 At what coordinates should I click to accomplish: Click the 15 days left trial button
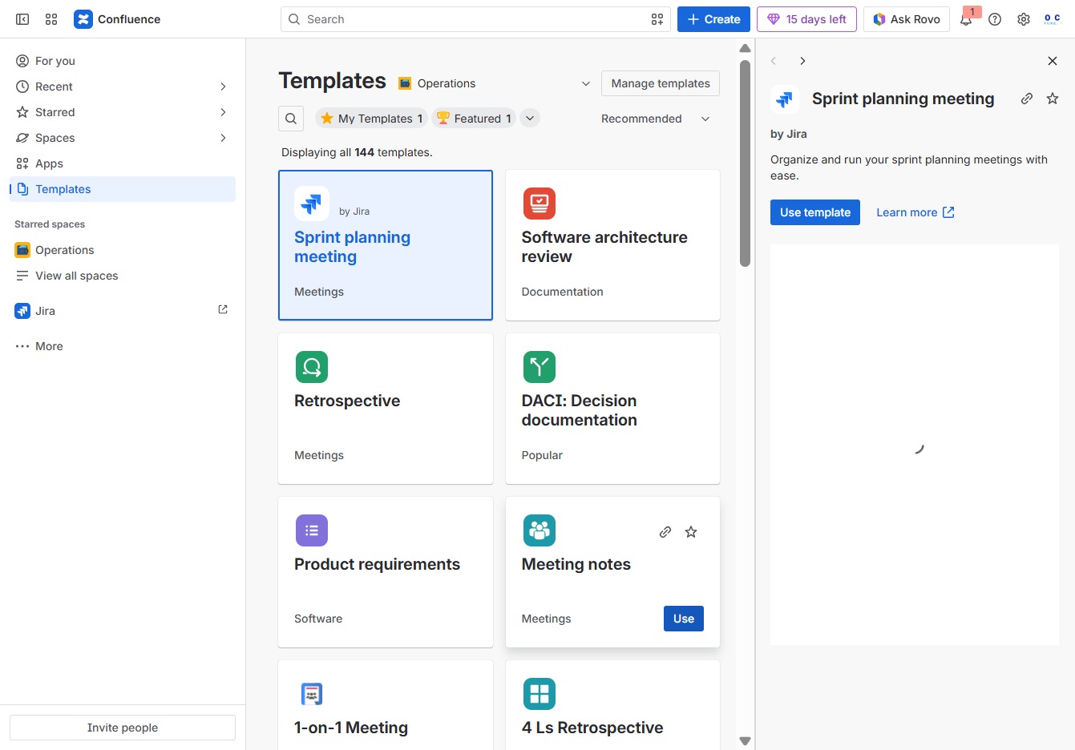point(806,19)
